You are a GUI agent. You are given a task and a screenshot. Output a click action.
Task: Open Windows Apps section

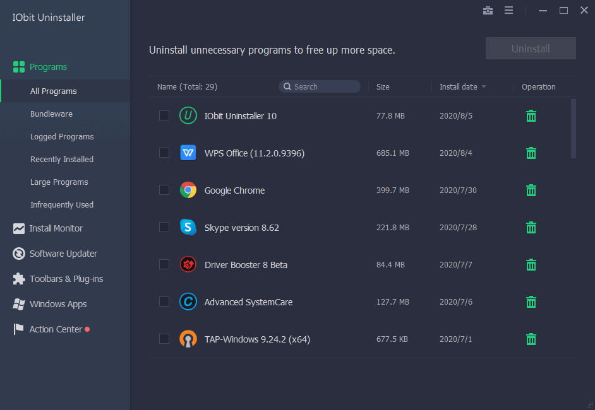click(58, 304)
